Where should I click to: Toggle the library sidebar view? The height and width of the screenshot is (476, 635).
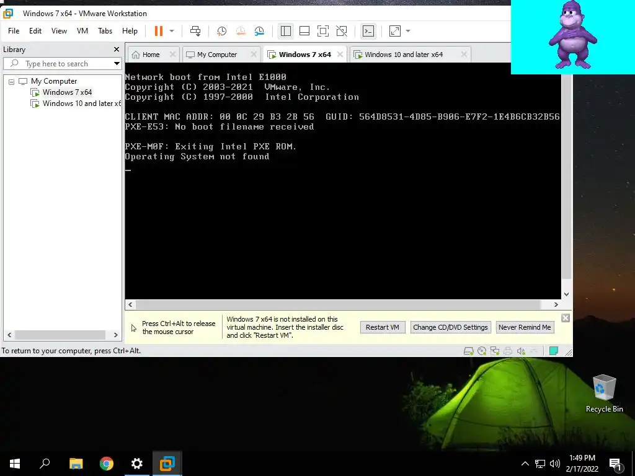point(285,31)
